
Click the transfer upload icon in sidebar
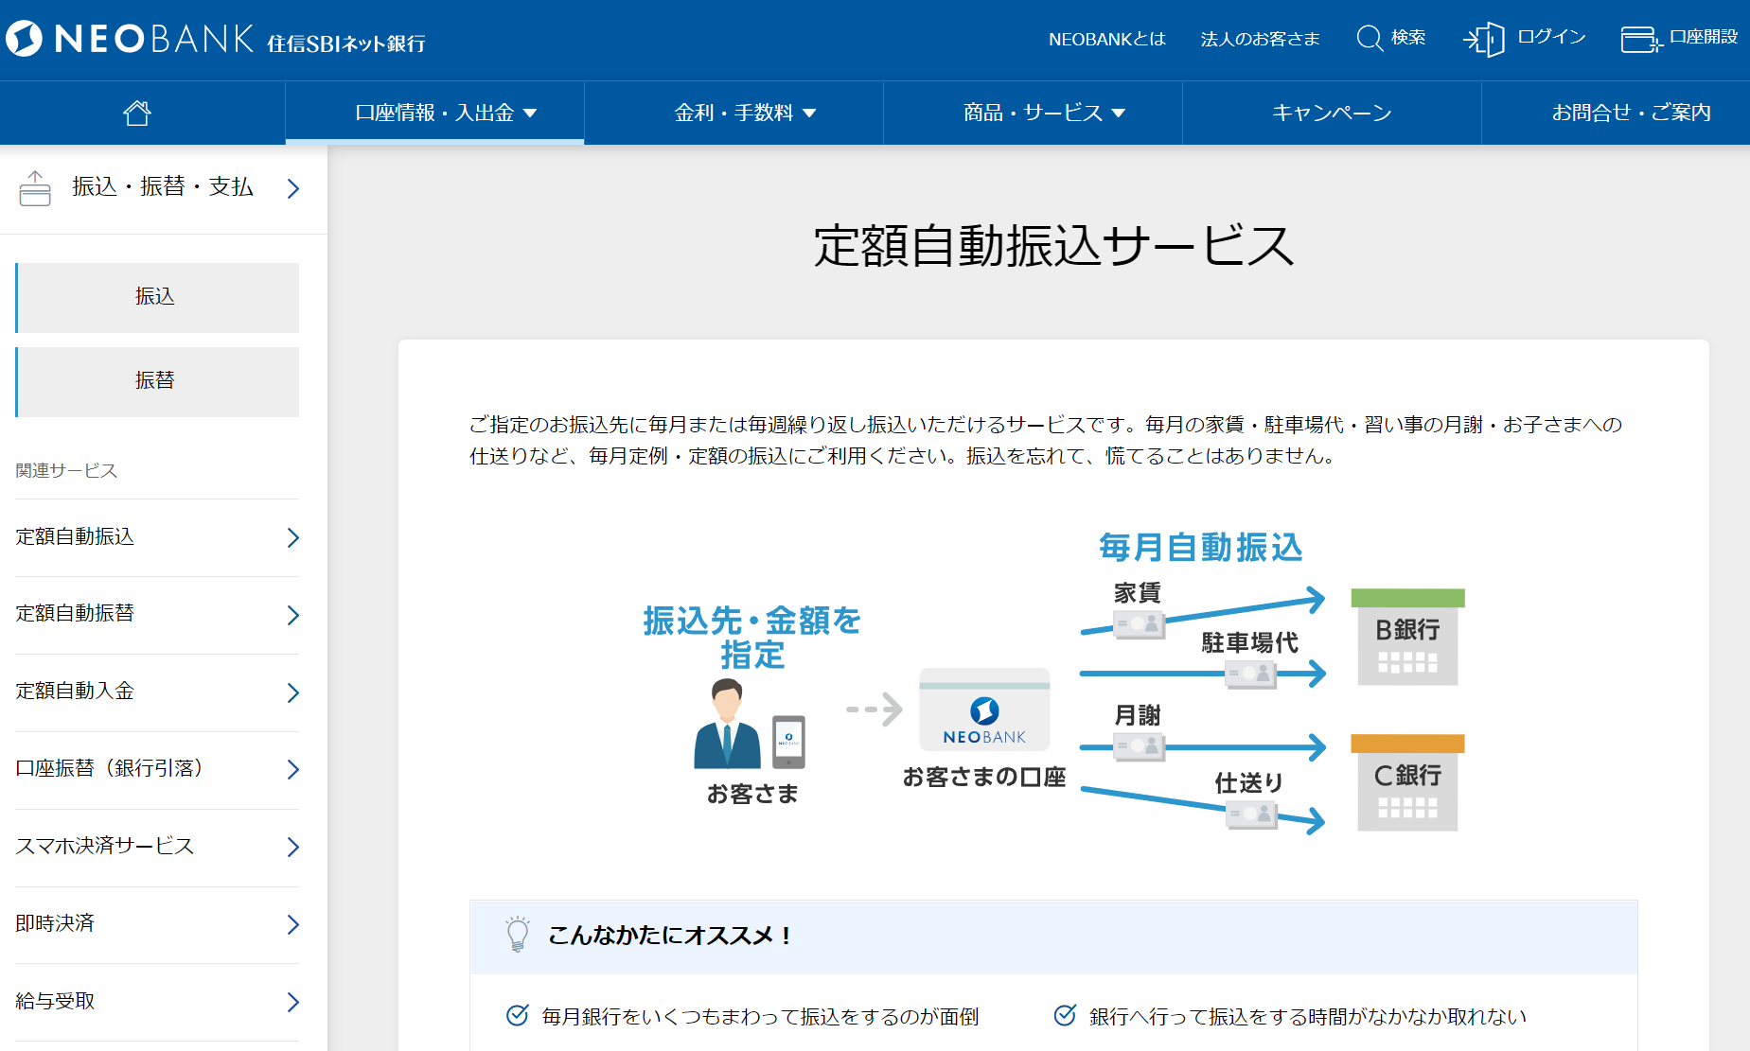35,188
